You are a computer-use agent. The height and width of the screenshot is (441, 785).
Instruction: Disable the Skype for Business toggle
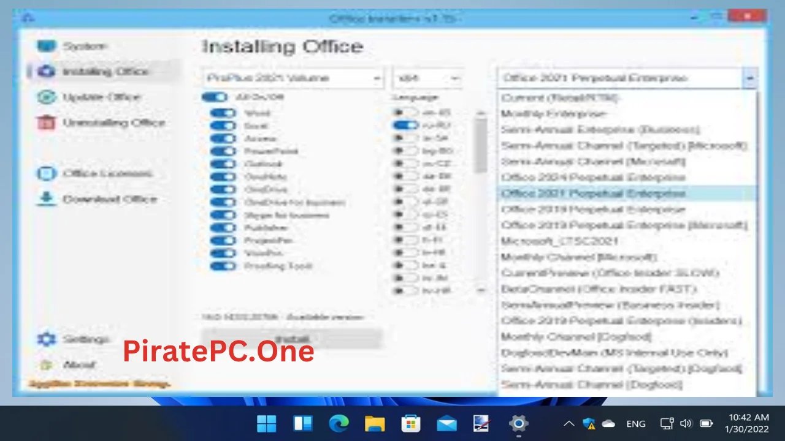pyautogui.click(x=223, y=215)
